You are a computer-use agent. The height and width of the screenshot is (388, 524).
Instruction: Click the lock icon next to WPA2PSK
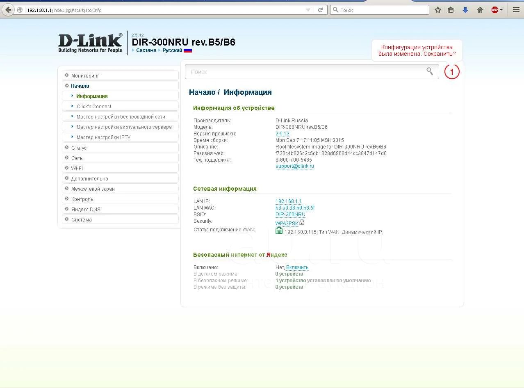[x=302, y=222]
